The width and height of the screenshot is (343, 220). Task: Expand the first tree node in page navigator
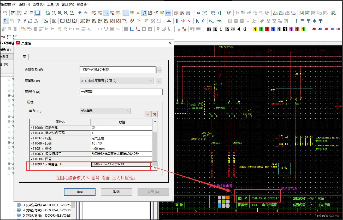click(x=9, y=80)
